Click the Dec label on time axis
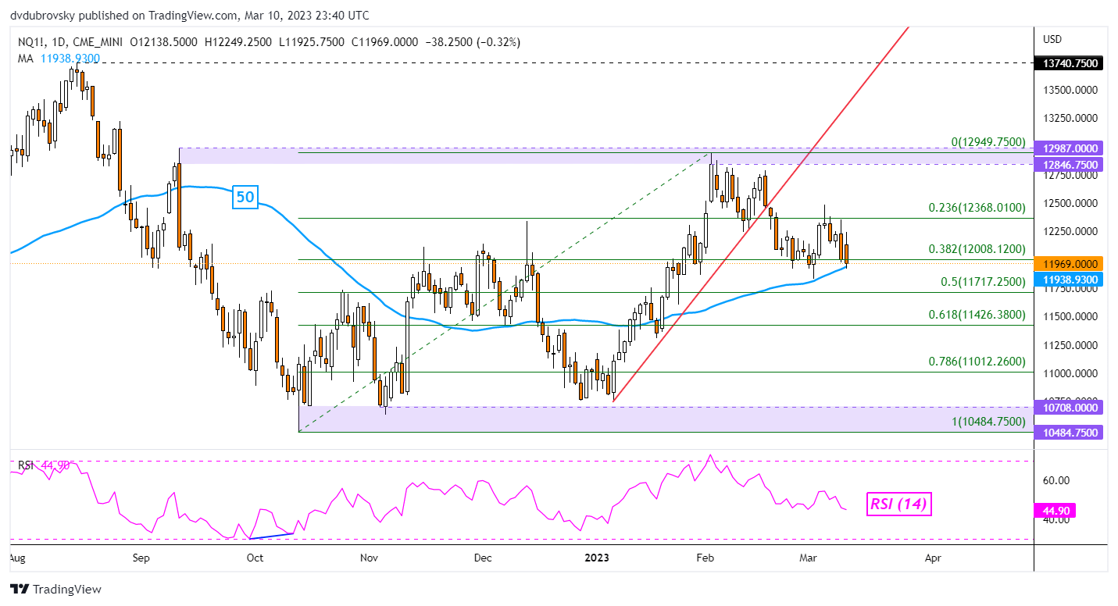Image resolution: width=1118 pixels, height=606 pixels. pyautogui.click(x=483, y=558)
